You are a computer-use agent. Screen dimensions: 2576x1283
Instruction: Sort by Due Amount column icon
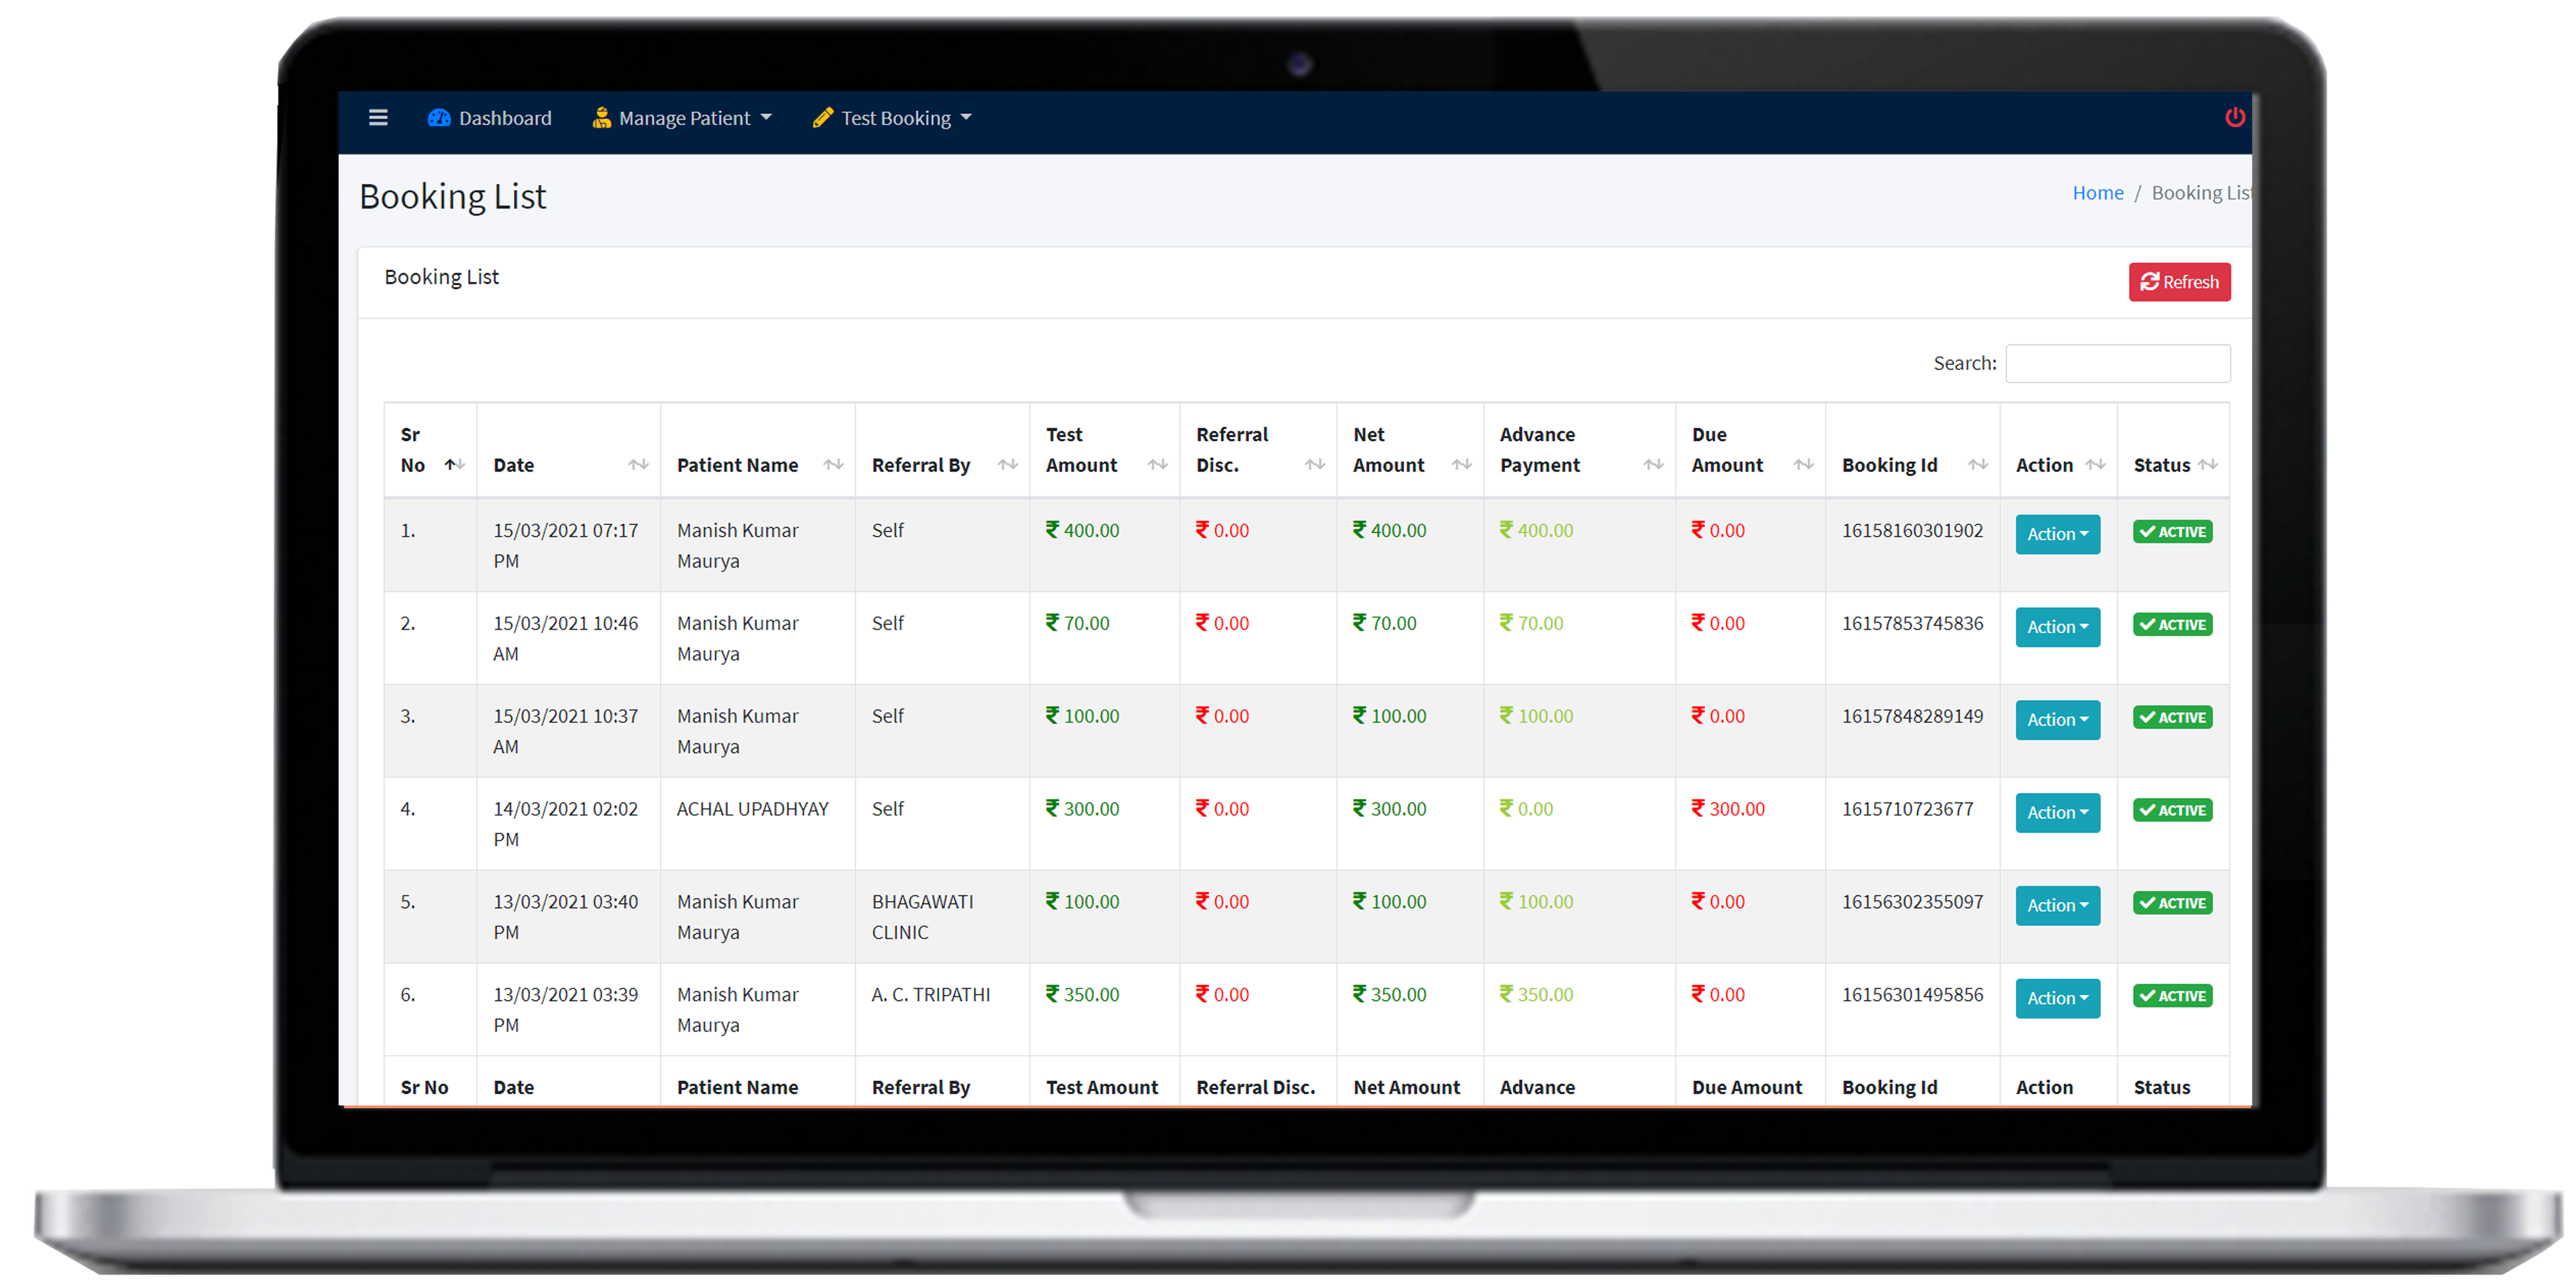1803,464
